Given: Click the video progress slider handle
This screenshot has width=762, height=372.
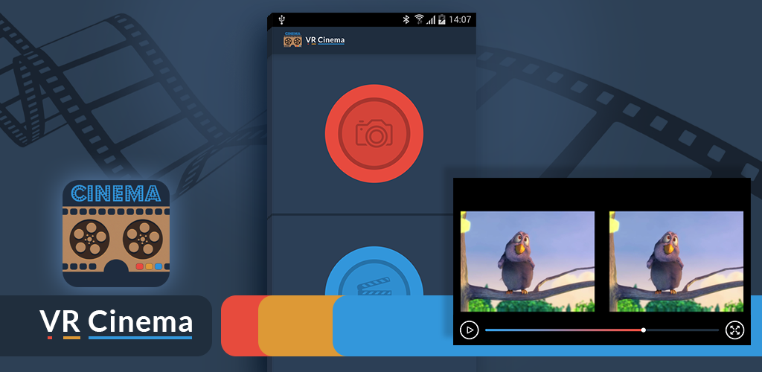Looking at the screenshot, I should point(644,330).
